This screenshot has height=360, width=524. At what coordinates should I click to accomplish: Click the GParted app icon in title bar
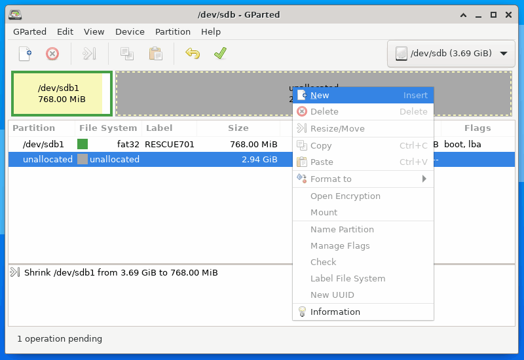[15, 14]
